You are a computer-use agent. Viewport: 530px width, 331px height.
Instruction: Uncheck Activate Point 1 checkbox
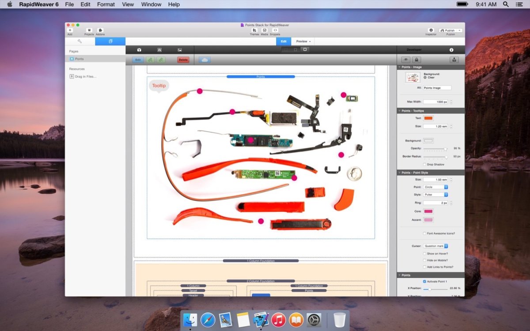pos(425,281)
